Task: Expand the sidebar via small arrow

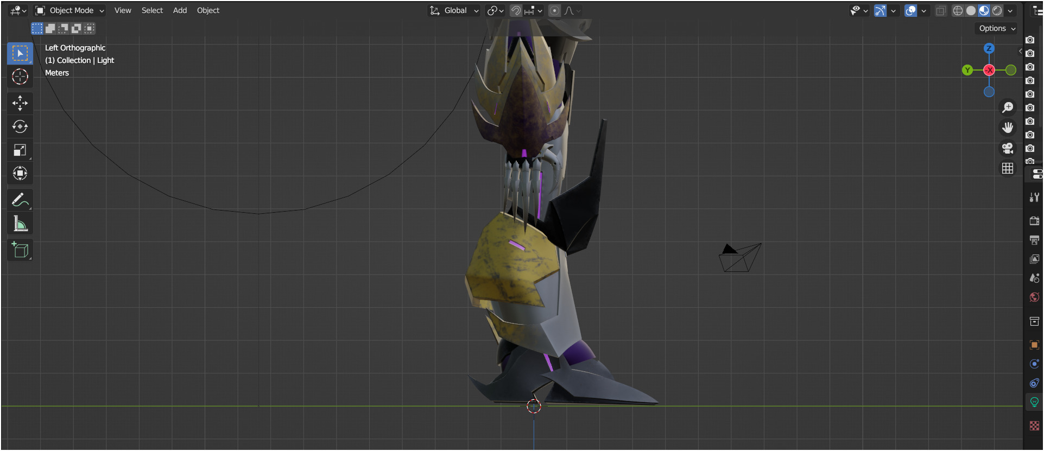Action: point(1020,52)
